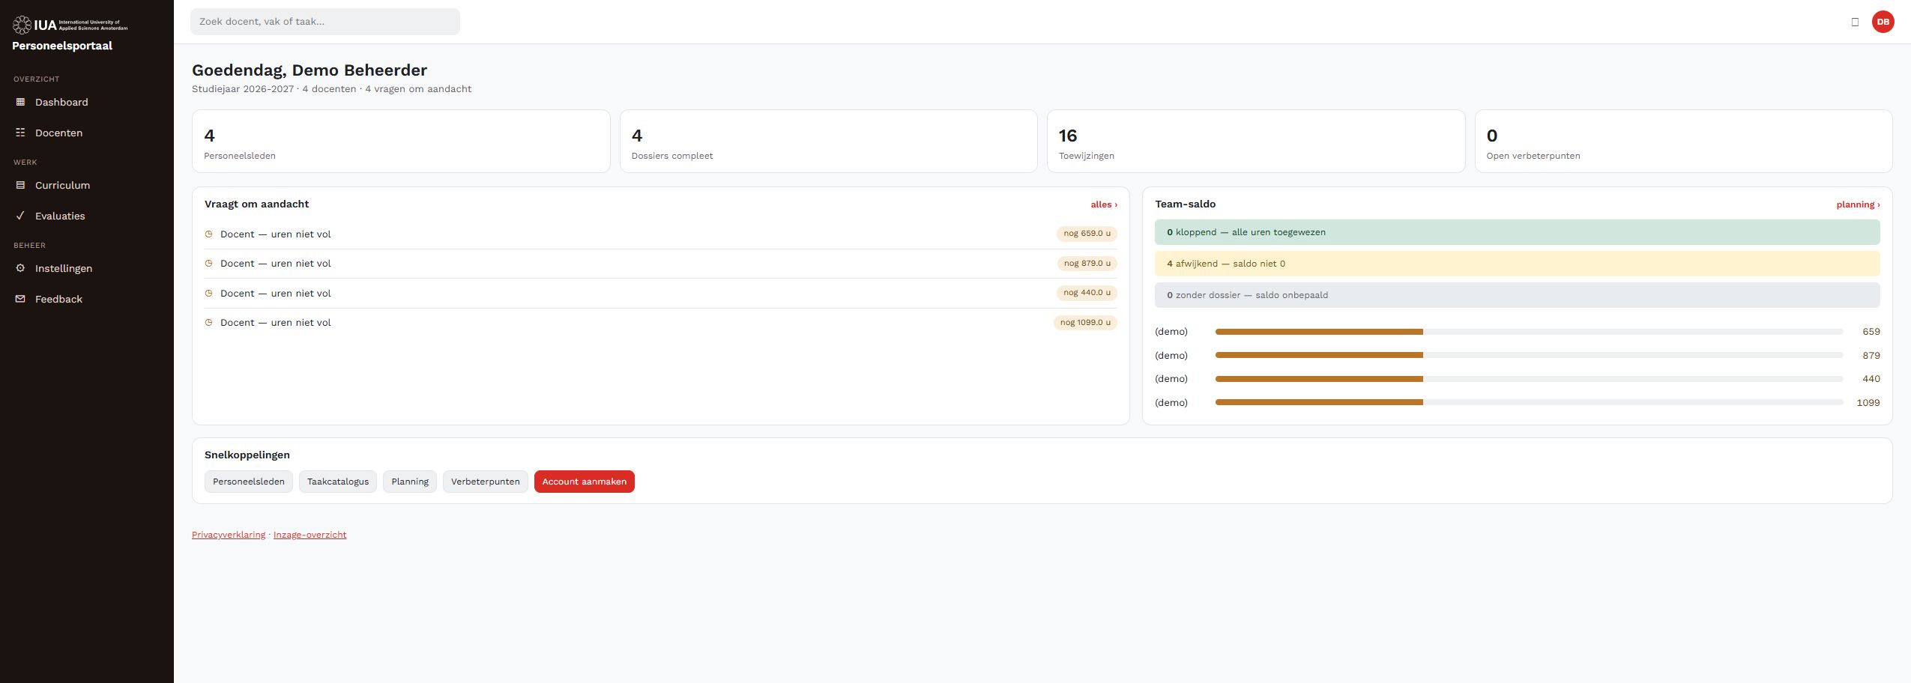The height and width of the screenshot is (683, 1911).
Task: Click green '0 kloppend — alle uren toegewezen' bar
Action: pos(1518,232)
